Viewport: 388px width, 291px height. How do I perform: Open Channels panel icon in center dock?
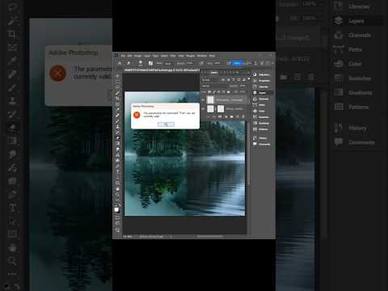click(255, 99)
